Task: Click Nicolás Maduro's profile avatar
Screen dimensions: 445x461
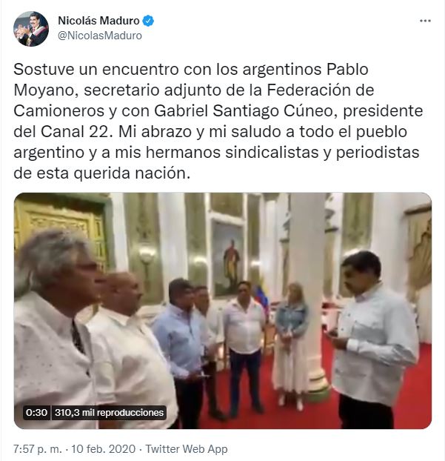Action: [31, 29]
